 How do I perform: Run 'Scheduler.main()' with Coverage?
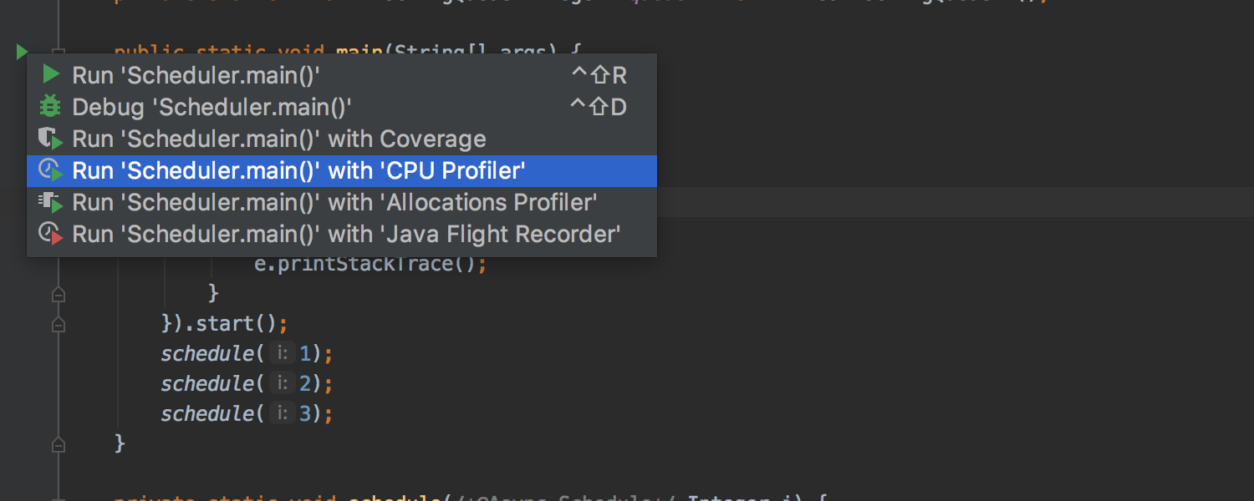(278, 139)
